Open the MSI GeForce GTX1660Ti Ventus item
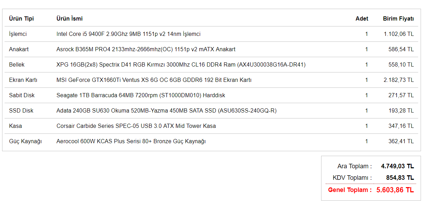 (x=154, y=80)
